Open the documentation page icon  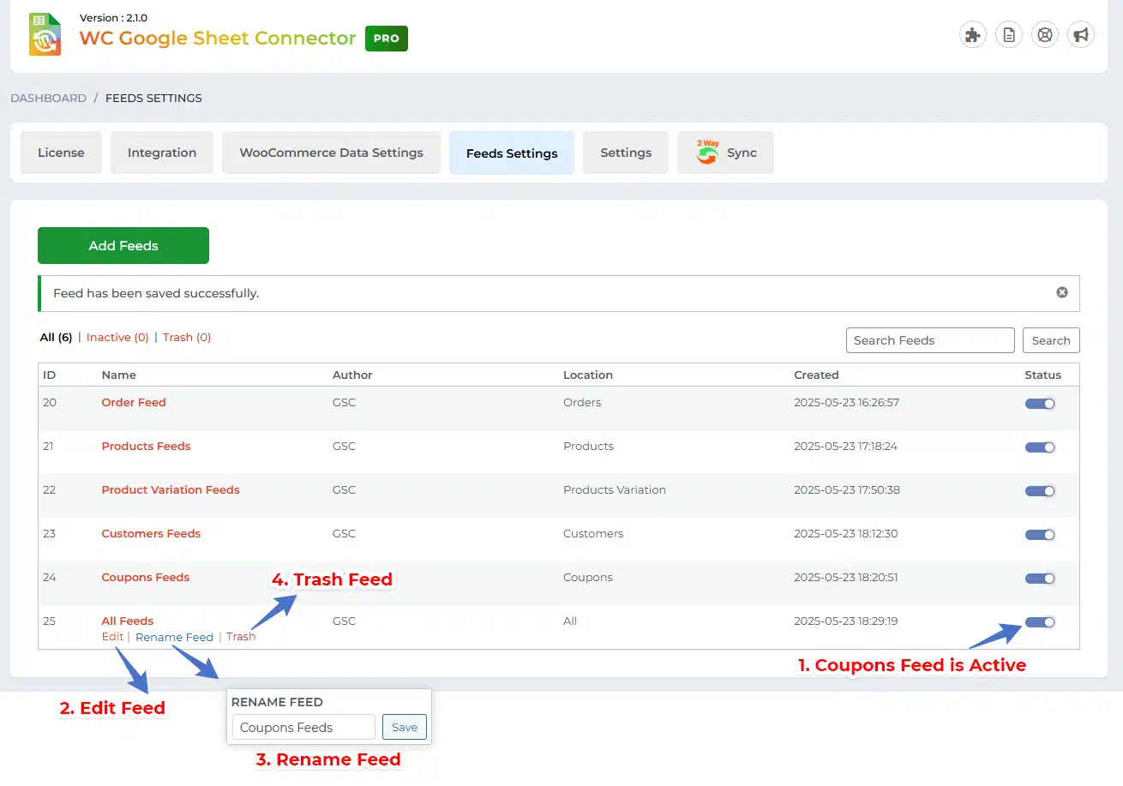click(1009, 35)
